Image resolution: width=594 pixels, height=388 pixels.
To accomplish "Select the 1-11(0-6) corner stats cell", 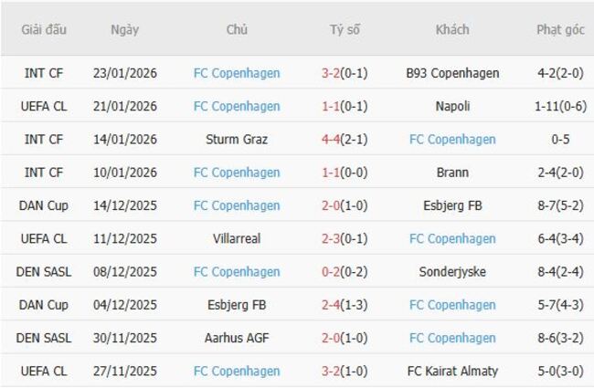I will 559,106.
